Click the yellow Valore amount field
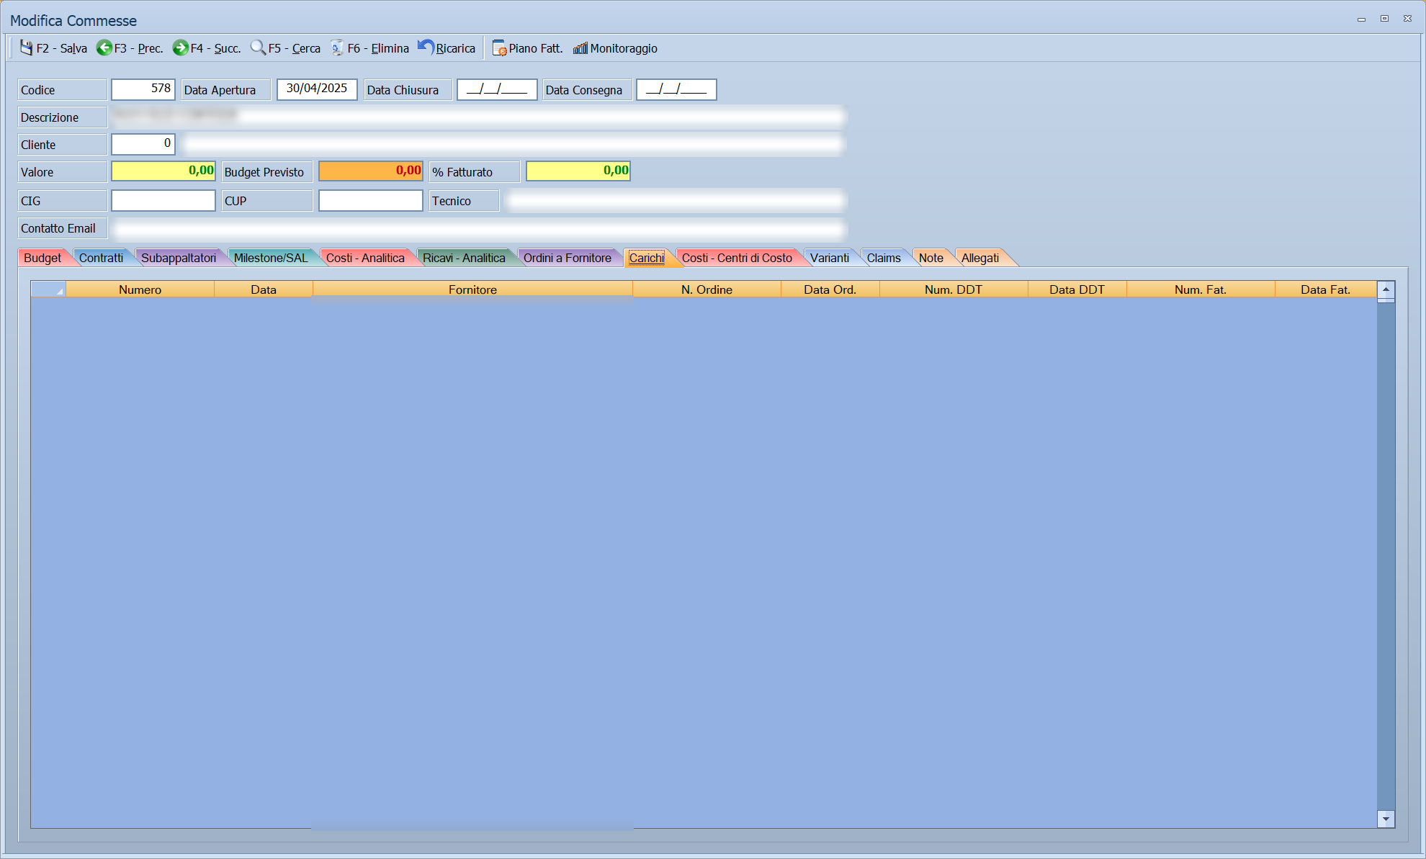The image size is (1426, 859). click(163, 171)
